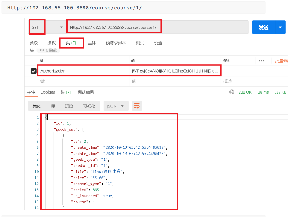Open the GET method dropdown
The image size is (304, 217).
pos(47,28)
